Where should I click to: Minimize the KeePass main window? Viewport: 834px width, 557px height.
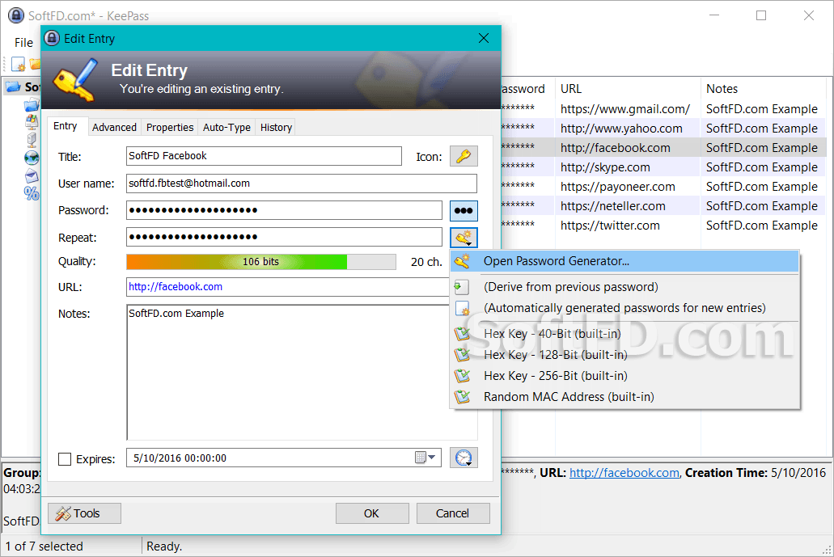[714, 15]
